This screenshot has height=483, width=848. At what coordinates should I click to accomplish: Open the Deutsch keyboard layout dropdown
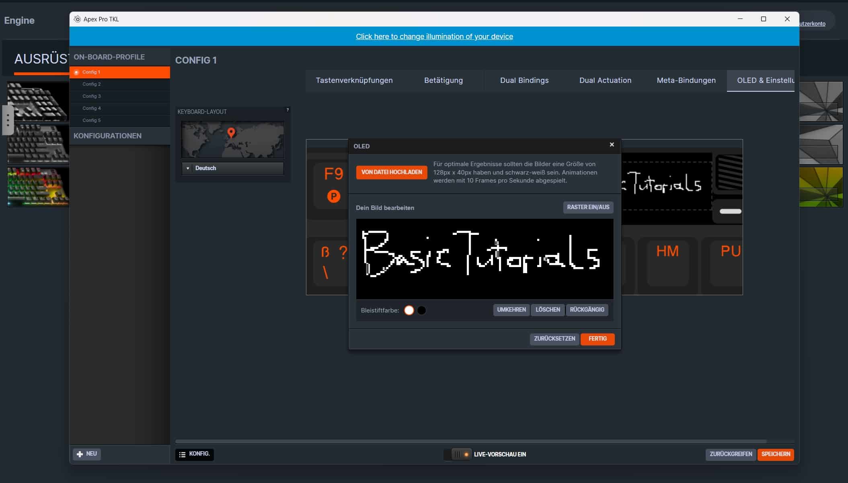233,168
